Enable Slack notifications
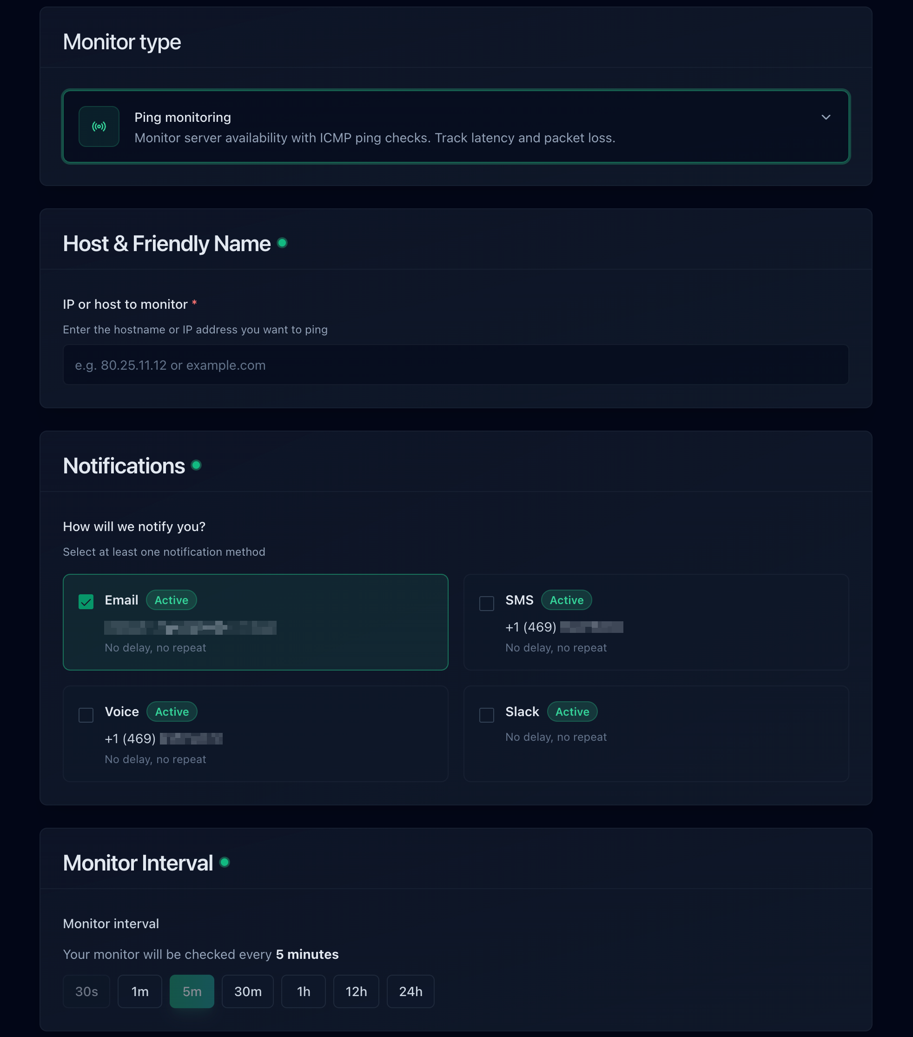The height and width of the screenshot is (1037, 913). click(486, 714)
